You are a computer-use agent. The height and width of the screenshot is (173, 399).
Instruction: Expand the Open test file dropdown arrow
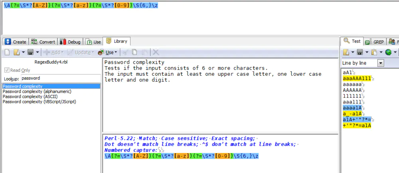click(x=353, y=52)
